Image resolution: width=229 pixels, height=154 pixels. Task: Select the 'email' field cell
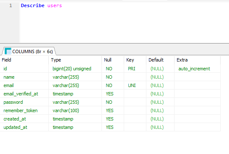24,85
